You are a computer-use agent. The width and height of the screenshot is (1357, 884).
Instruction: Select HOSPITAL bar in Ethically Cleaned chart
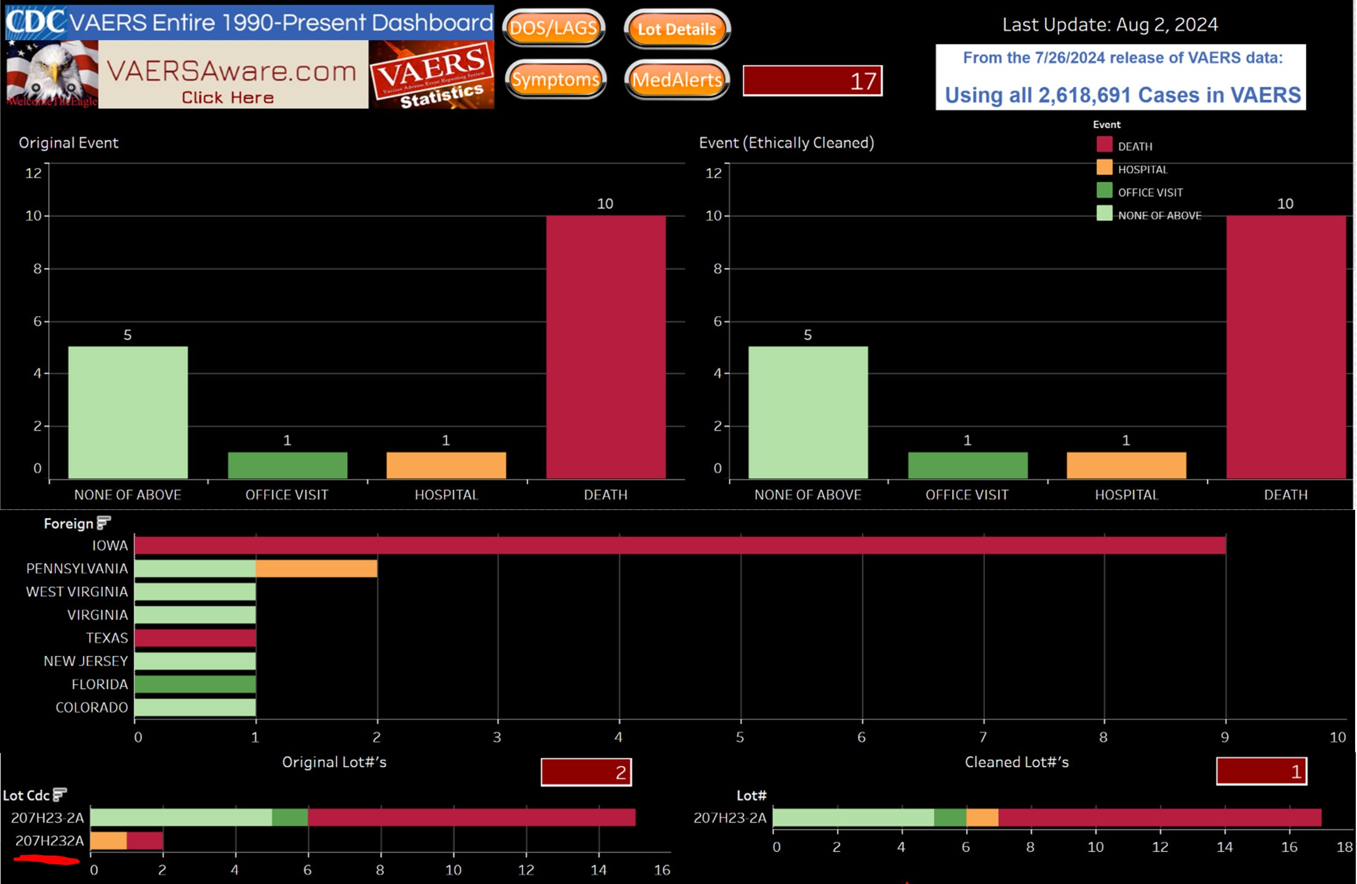click(1126, 466)
